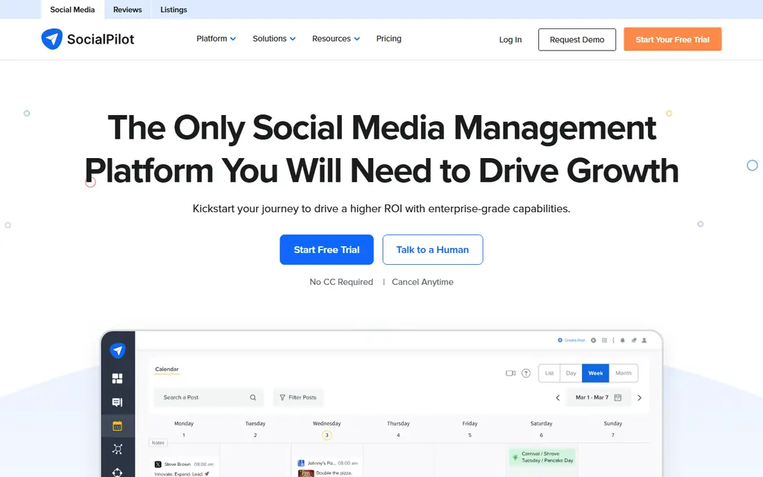Click the Monday column header
This screenshot has height=477, width=763.
(x=184, y=424)
